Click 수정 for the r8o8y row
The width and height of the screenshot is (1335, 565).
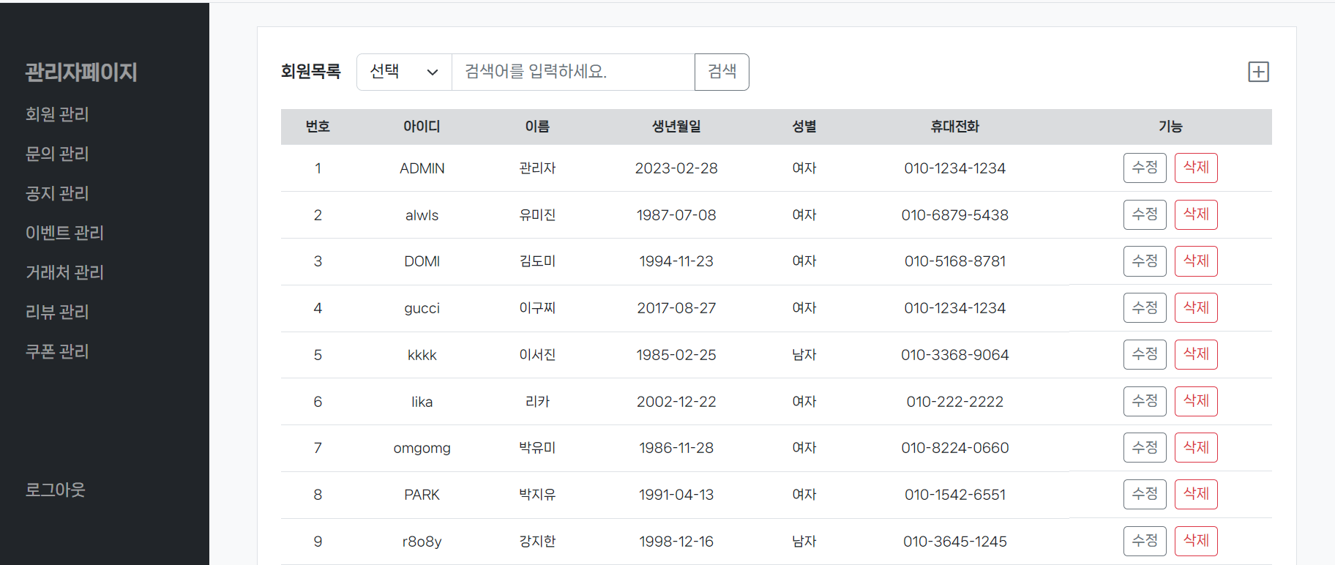tap(1145, 541)
